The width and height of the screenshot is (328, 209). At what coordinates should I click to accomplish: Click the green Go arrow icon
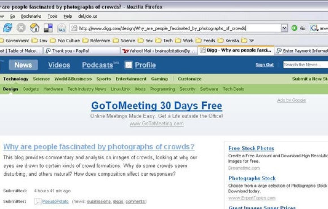pos(294,28)
